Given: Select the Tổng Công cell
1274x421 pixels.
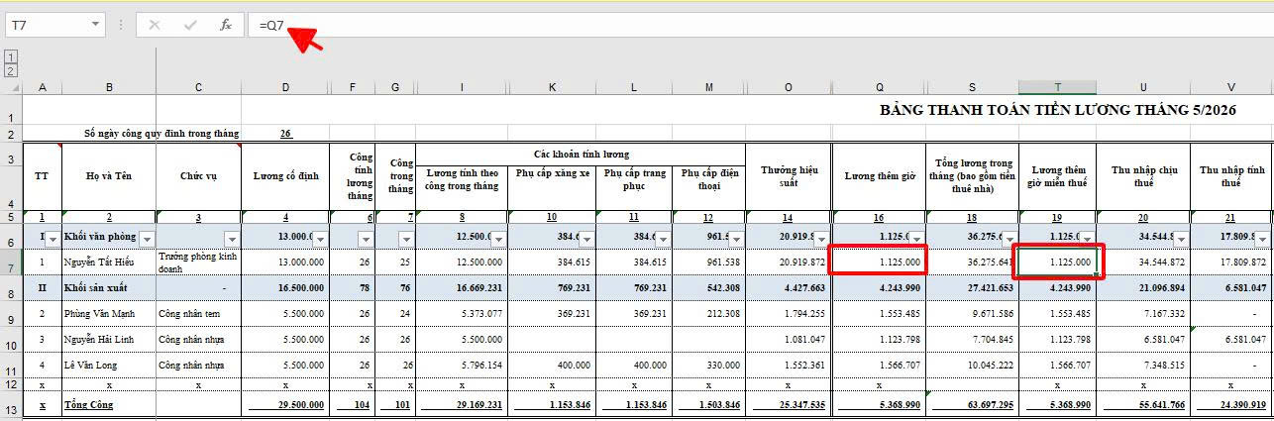Looking at the screenshot, I should tap(109, 404).
